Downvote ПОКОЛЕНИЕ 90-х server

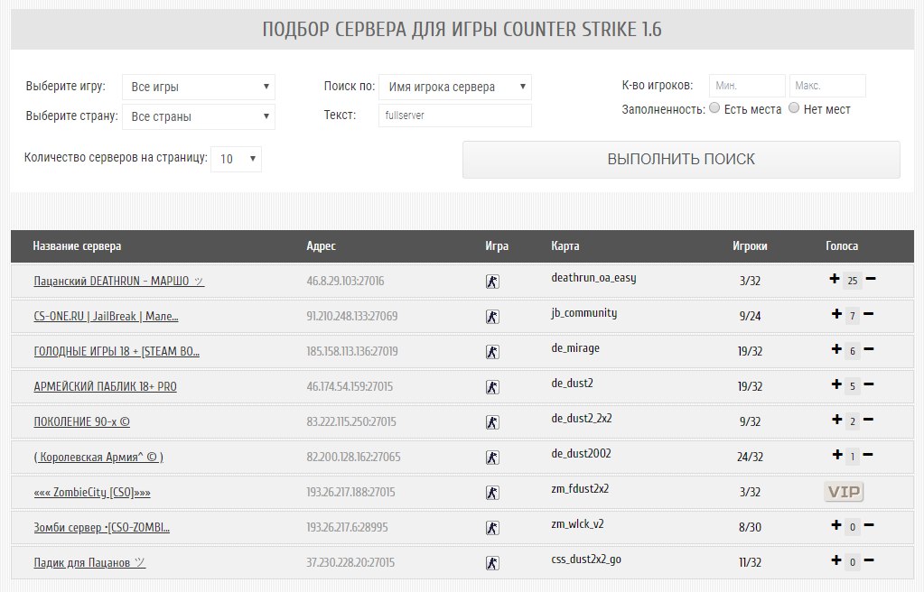(868, 420)
